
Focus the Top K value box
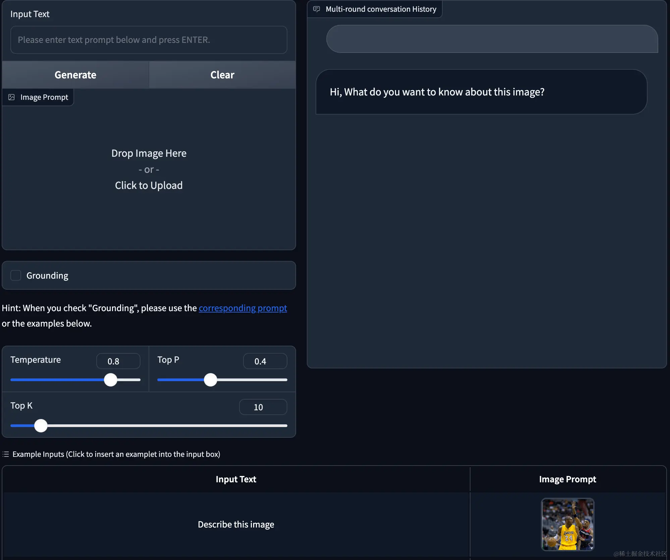click(x=263, y=407)
